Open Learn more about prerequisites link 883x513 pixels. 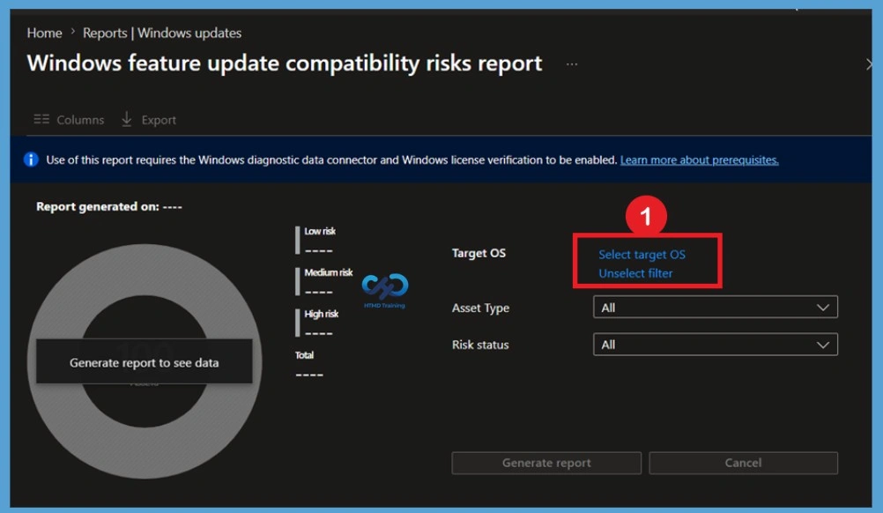[700, 160]
